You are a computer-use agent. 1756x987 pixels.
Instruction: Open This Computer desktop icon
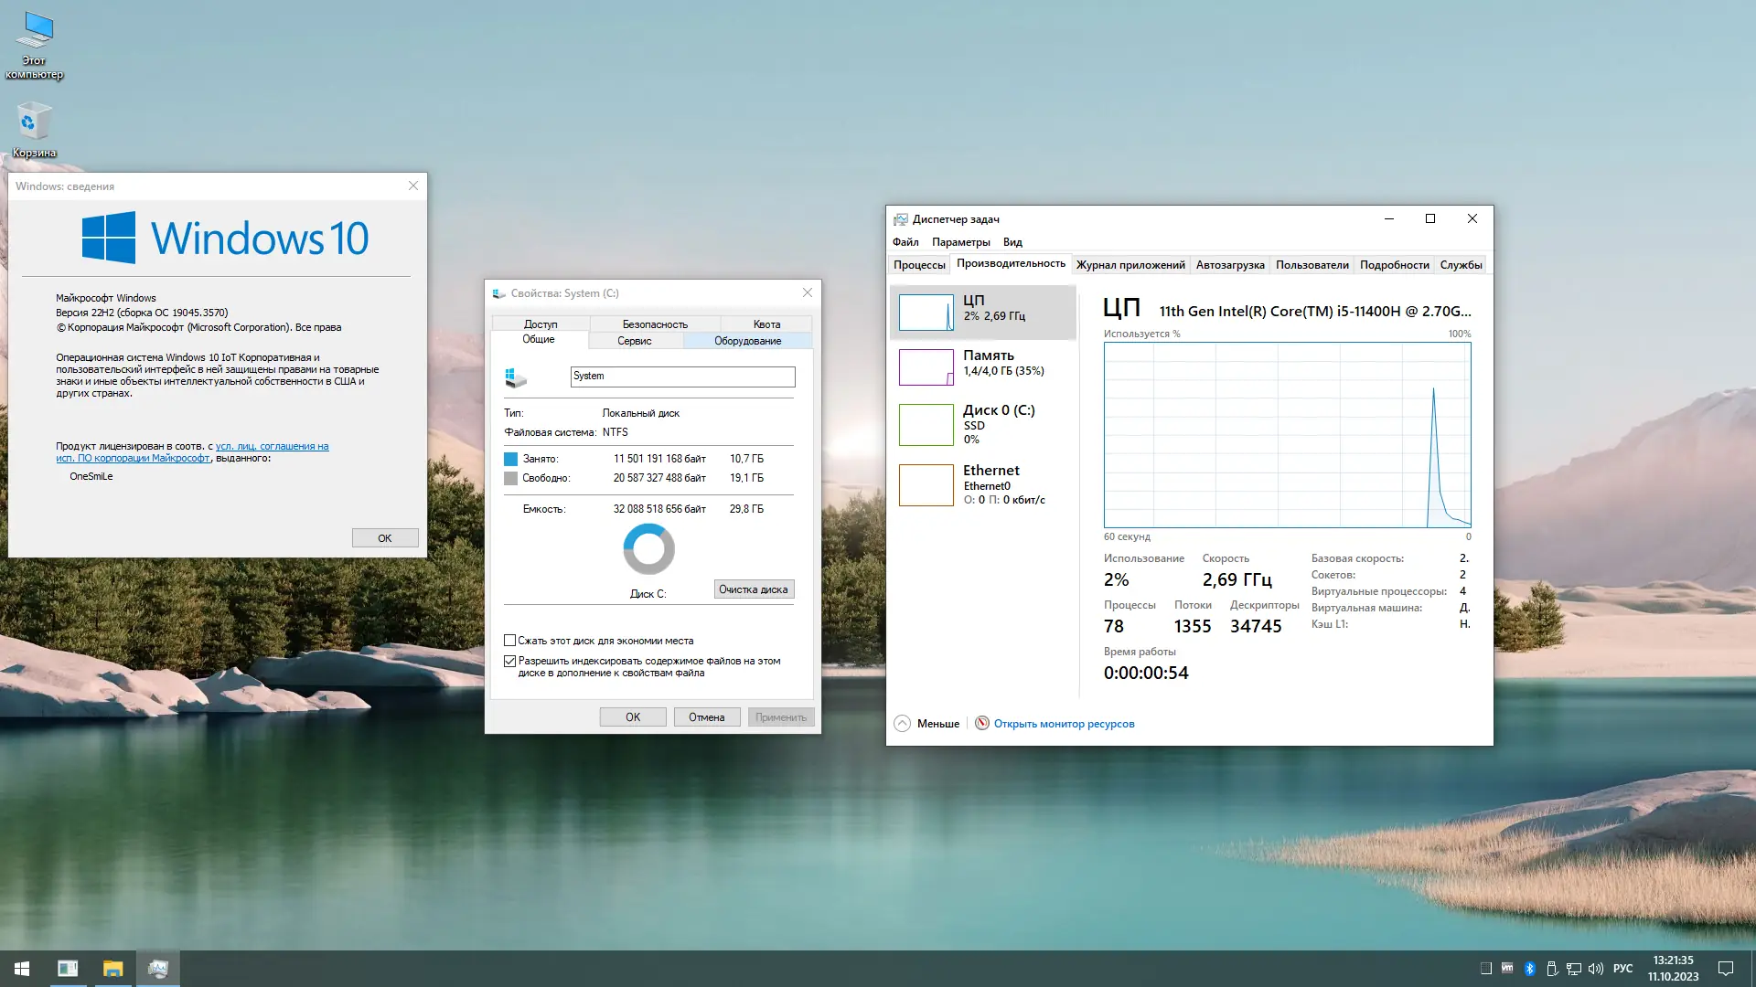[35, 33]
